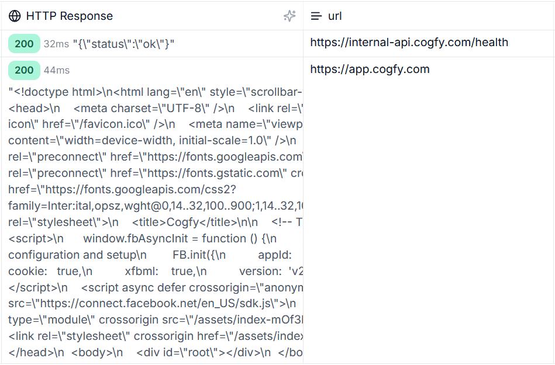Click the fonts.gstatic.com preconnect line
The height and width of the screenshot is (365, 555).
click(x=156, y=173)
